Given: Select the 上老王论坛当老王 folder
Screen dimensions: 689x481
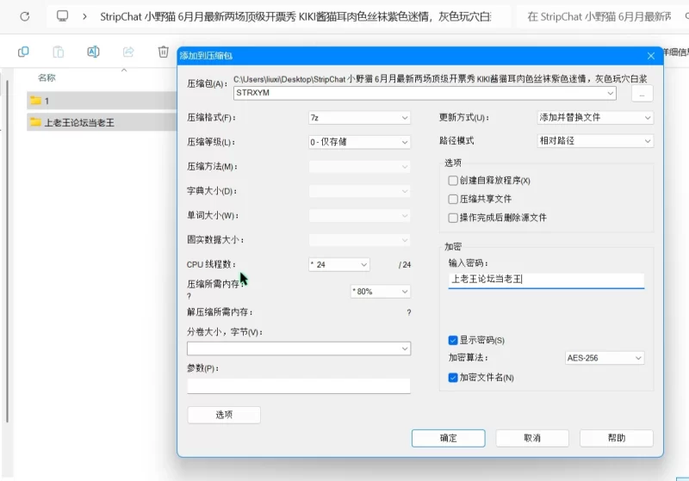Looking at the screenshot, I should (102, 122).
